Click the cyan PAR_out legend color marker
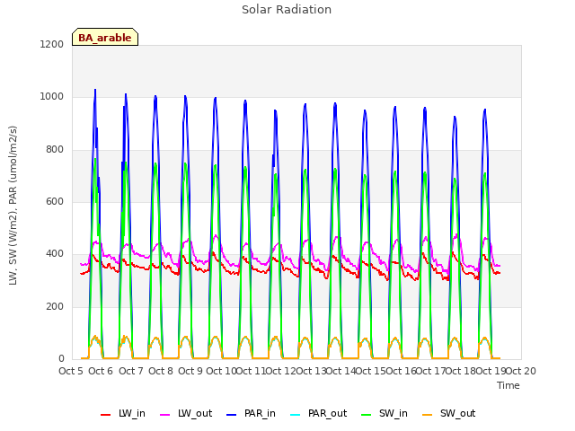575x431 pixels. point(295,415)
